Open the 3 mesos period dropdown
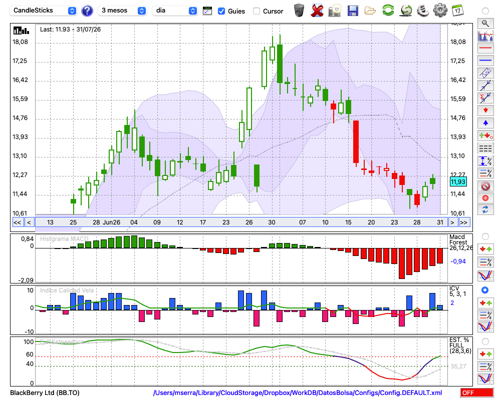The width and height of the screenshot is (501, 400). click(122, 11)
